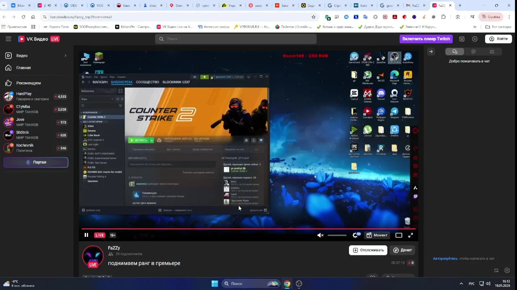The height and width of the screenshot is (290, 517).
Task: Click the VK Видео LIVE logo
Action: tap(39, 39)
